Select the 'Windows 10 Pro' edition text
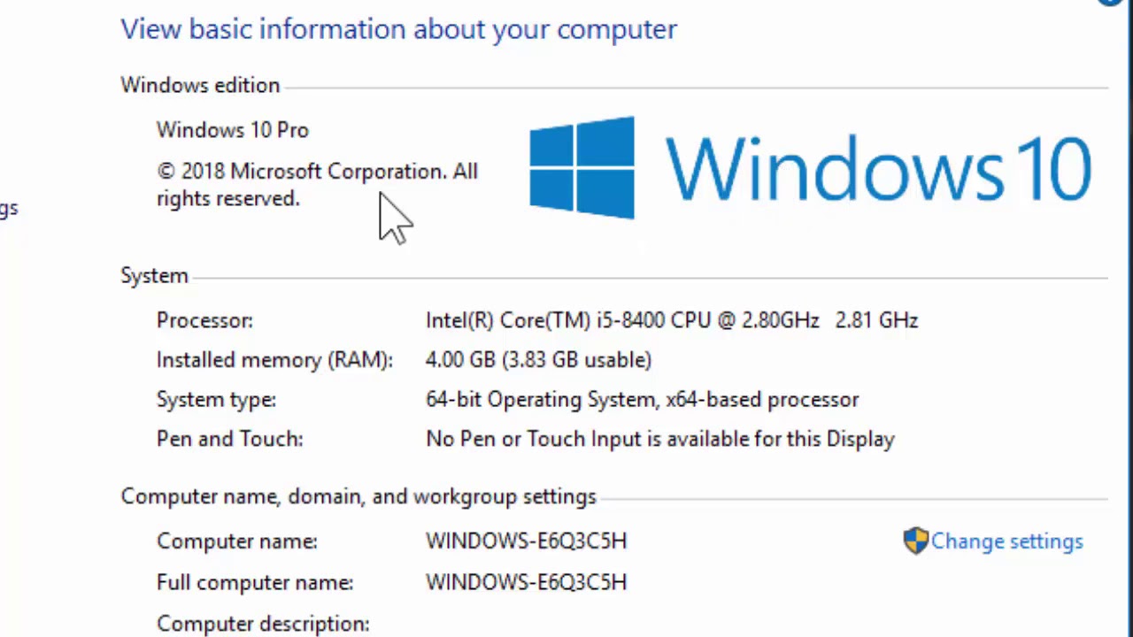This screenshot has width=1133, height=637. pos(233,130)
